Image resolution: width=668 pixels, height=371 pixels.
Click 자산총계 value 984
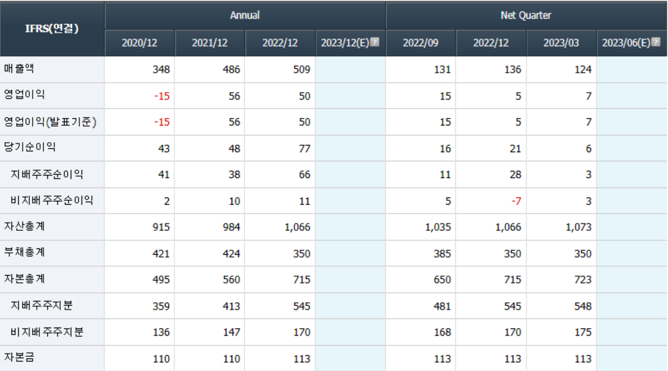tap(232, 227)
